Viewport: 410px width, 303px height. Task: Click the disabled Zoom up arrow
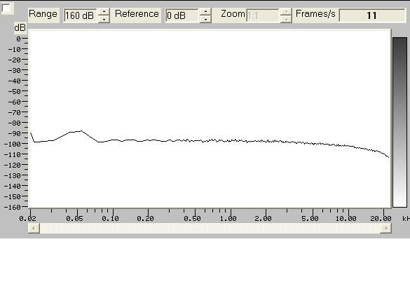coord(286,12)
